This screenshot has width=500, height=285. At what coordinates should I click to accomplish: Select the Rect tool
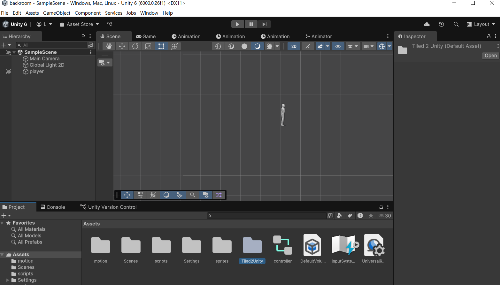click(161, 46)
